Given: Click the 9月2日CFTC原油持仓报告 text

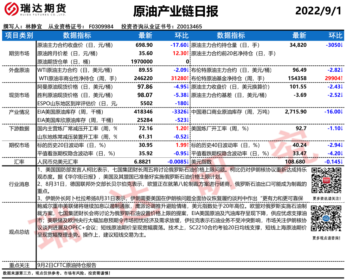Looking at the screenshot, I should (x=67, y=265).
